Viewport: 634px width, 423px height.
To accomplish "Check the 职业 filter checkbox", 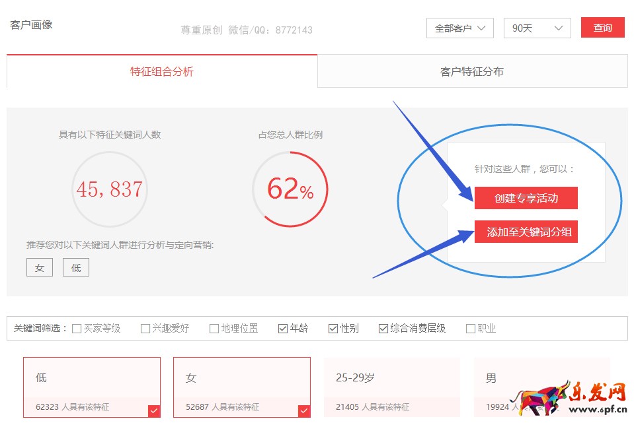I will click(471, 329).
